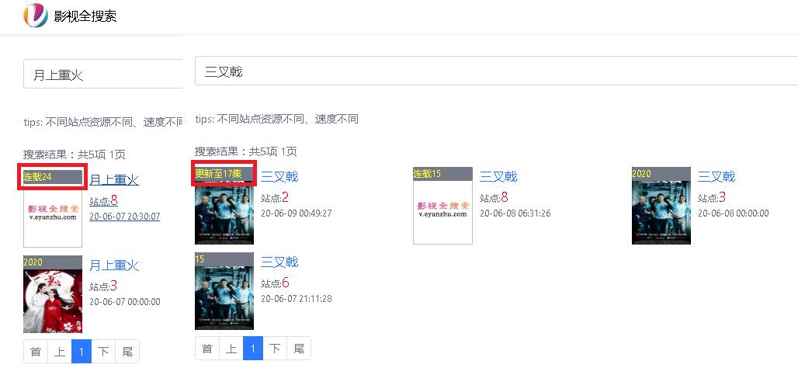Open the 月上重火 title link dated 20-06-07 20:30:07
The width and height of the screenshot is (798, 368).
(x=114, y=179)
